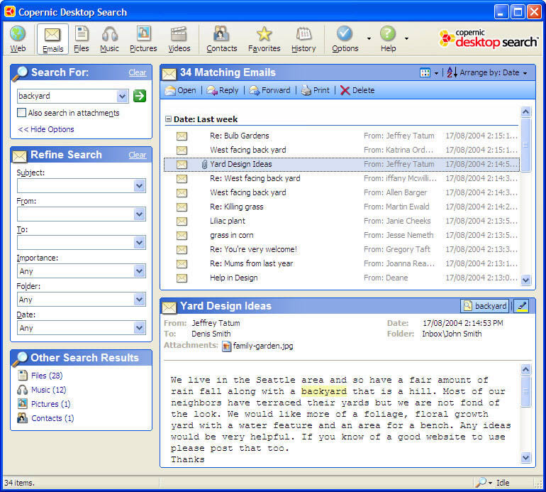Expand the search term dropdown
This screenshot has width=546, height=492.
point(122,96)
